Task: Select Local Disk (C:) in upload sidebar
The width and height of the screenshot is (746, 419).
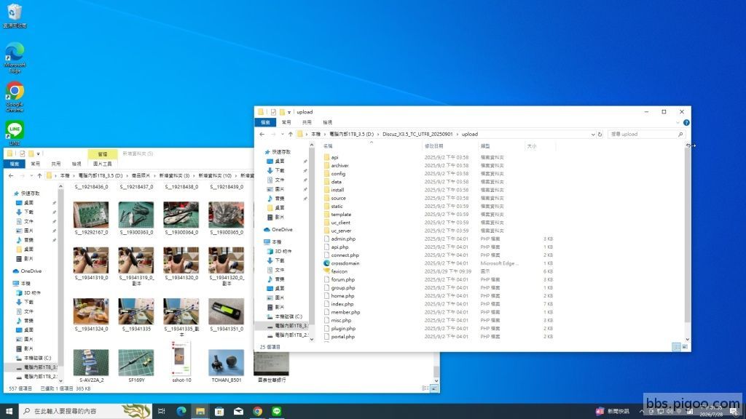Action: (288, 316)
